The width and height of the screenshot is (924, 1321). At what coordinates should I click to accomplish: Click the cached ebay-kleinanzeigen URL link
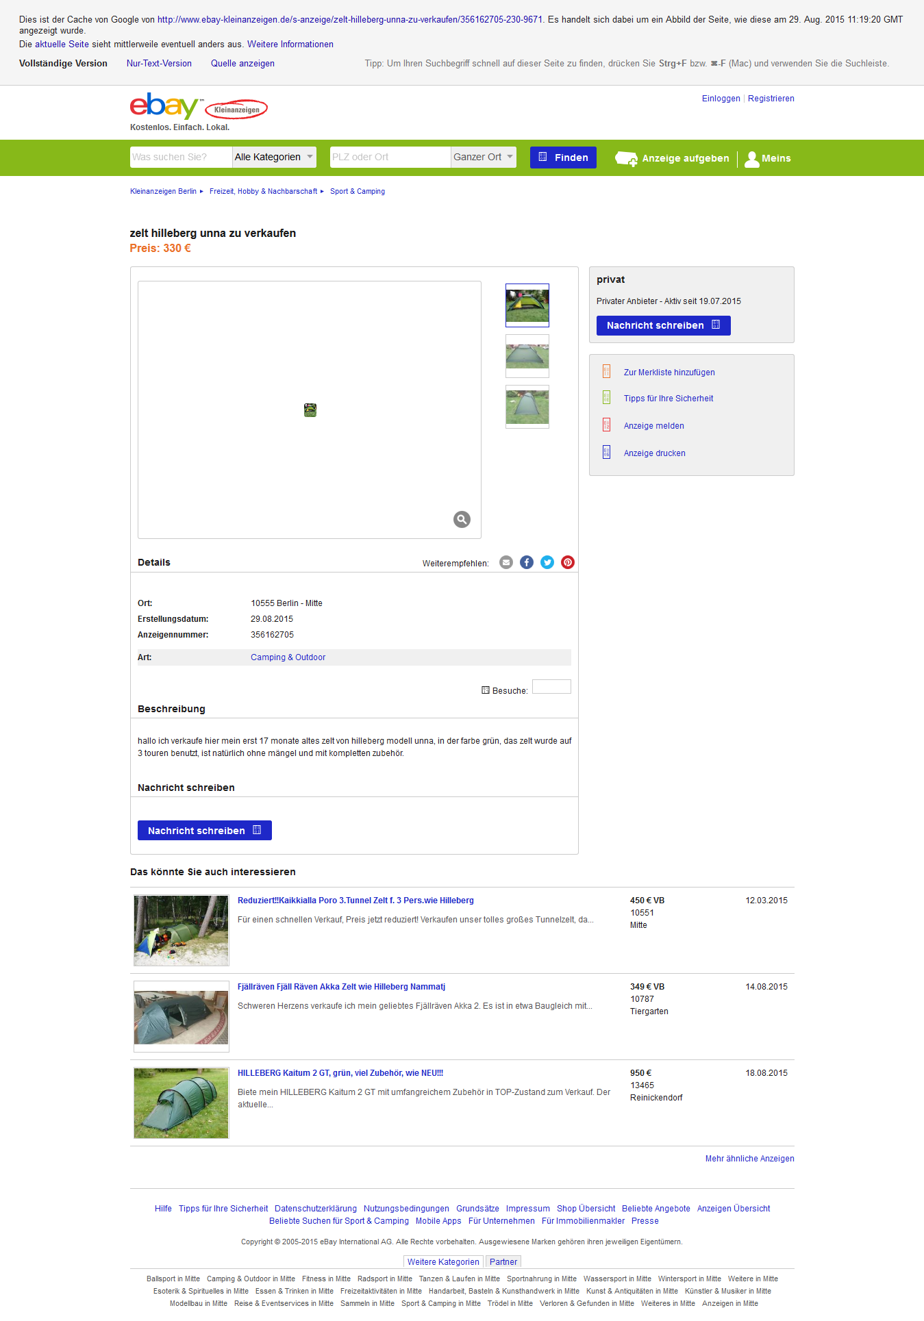pos(350,19)
